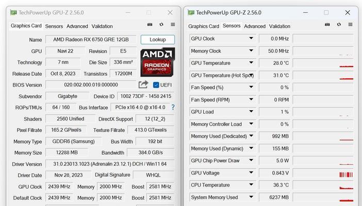Click the Digital Signature value WHQL
Screen dimensions: 362x206
pyautogui.click(x=154, y=175)
